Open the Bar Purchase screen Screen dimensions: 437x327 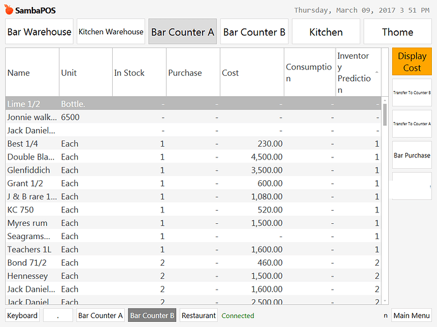412,155
